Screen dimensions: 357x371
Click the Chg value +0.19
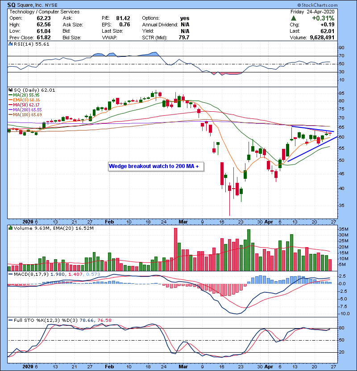point(328,25)
